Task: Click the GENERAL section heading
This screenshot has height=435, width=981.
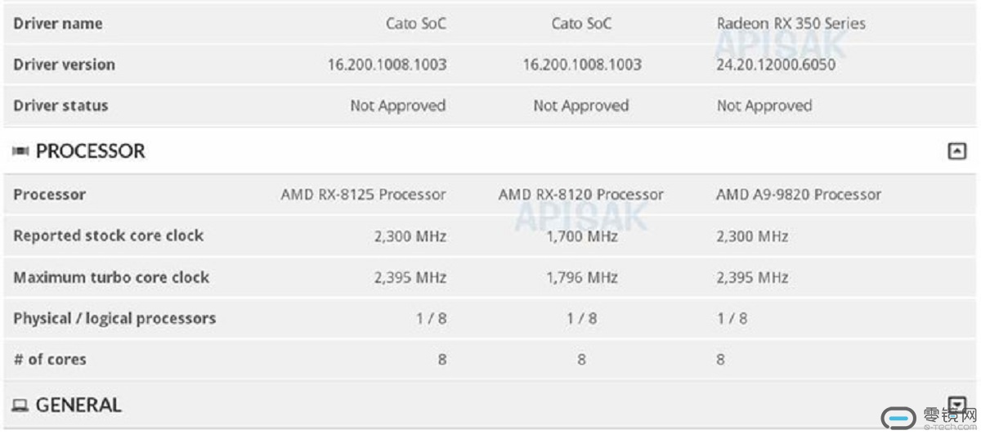Action: tap(78, 405)
